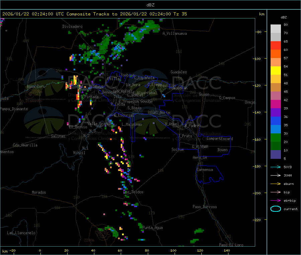Viewport: 301px width, 255px height.
Task: Click the Agua_Toro map label
Action: 36,86
